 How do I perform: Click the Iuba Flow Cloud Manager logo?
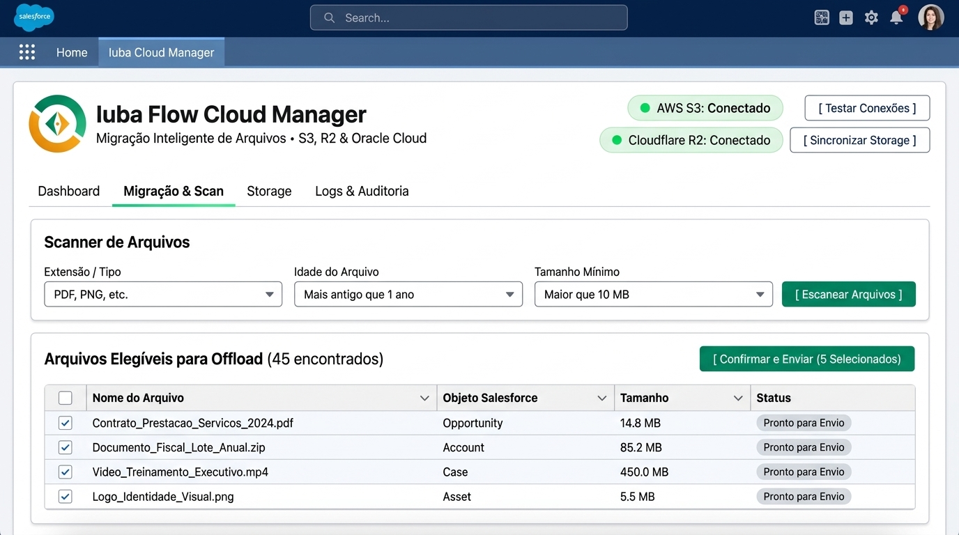click(x=57, y=124)
